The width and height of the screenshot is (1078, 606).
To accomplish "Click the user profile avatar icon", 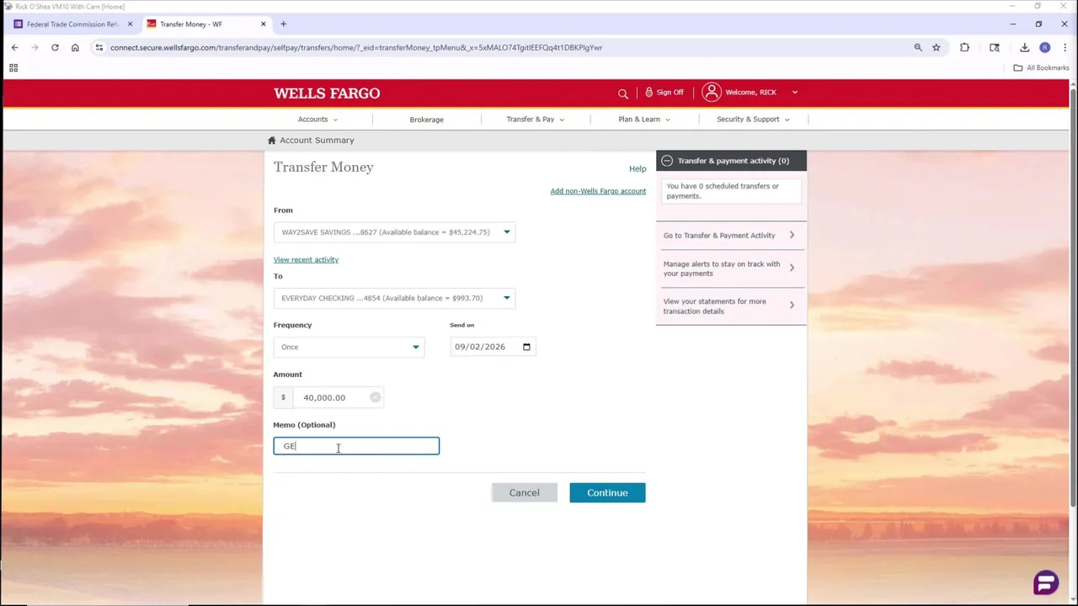I will (712, 92).
